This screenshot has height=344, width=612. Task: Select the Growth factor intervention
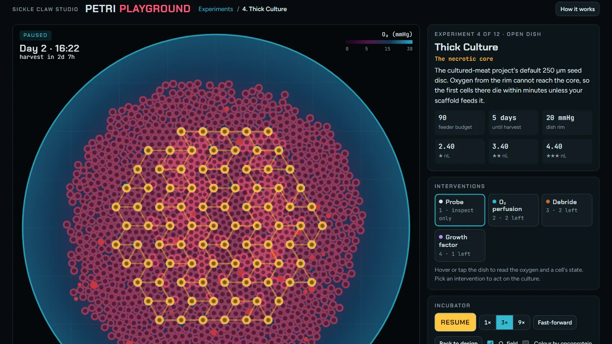pos(460,245)
